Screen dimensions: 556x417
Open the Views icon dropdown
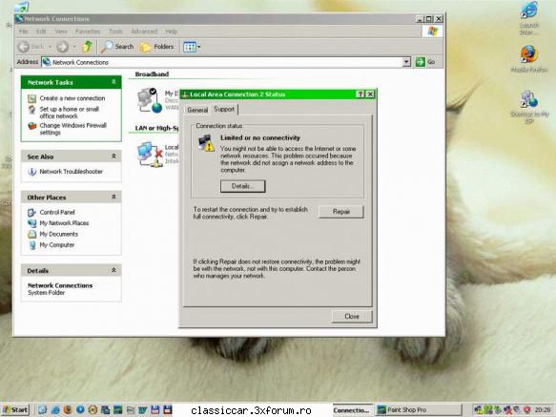(192, 47)
